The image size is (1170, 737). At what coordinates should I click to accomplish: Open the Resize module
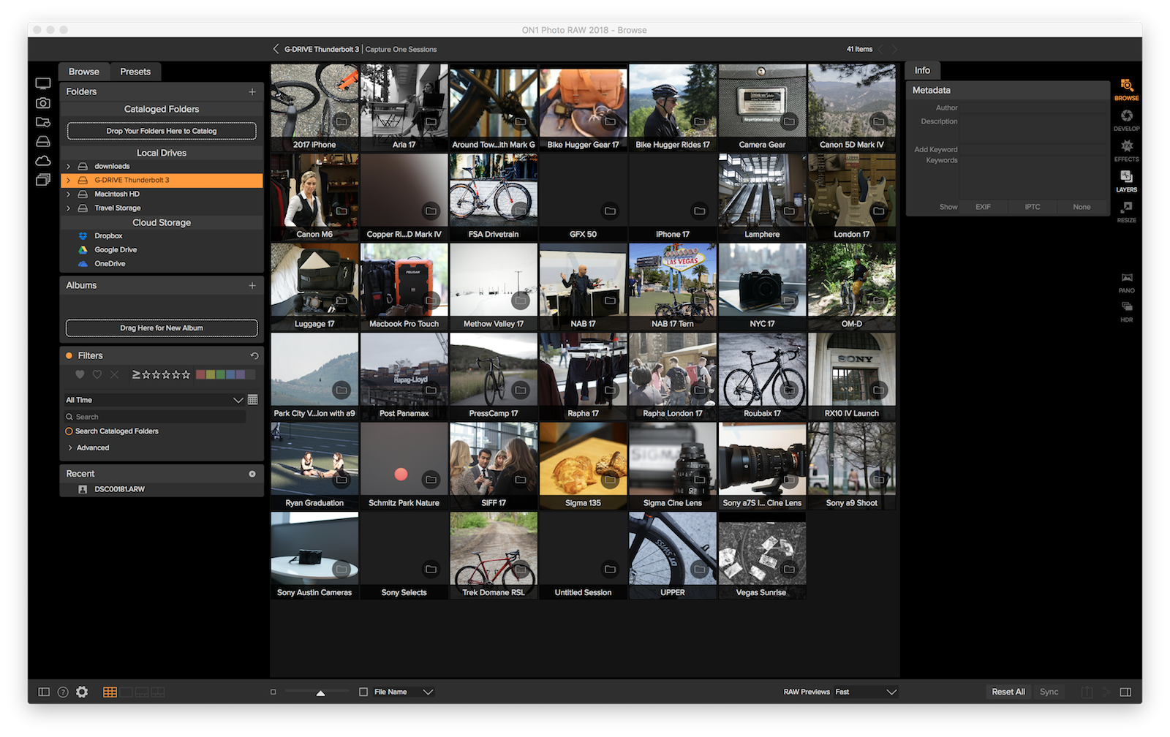(1126, 211)
